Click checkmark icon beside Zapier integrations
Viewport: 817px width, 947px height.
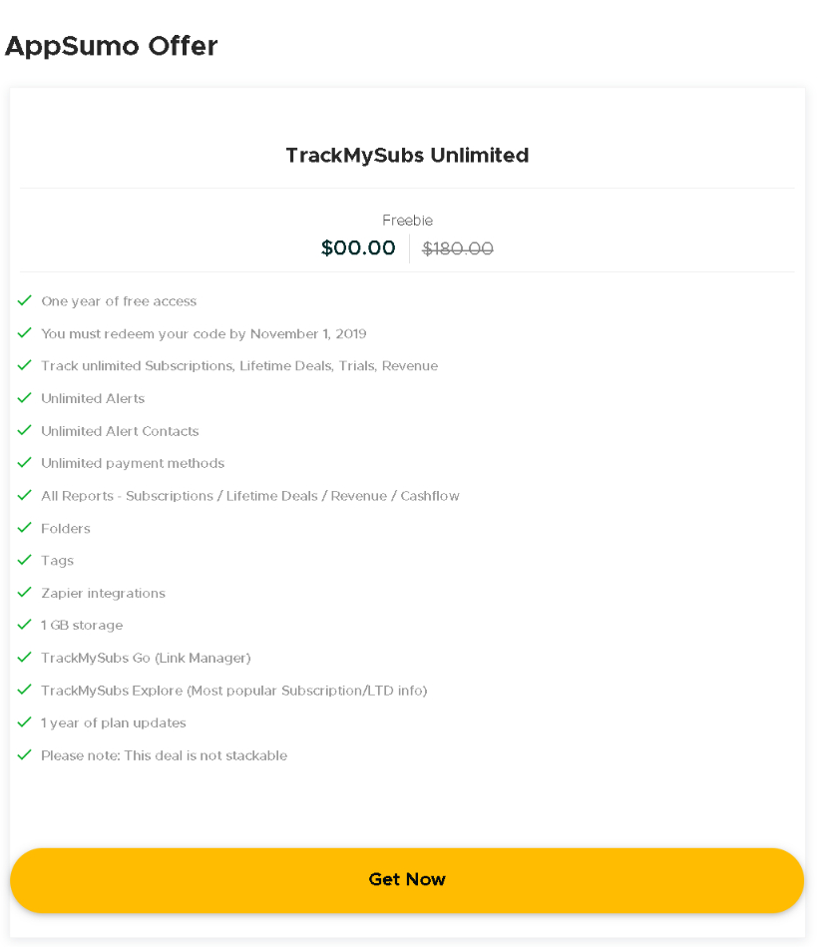click(x=25, y=593)
